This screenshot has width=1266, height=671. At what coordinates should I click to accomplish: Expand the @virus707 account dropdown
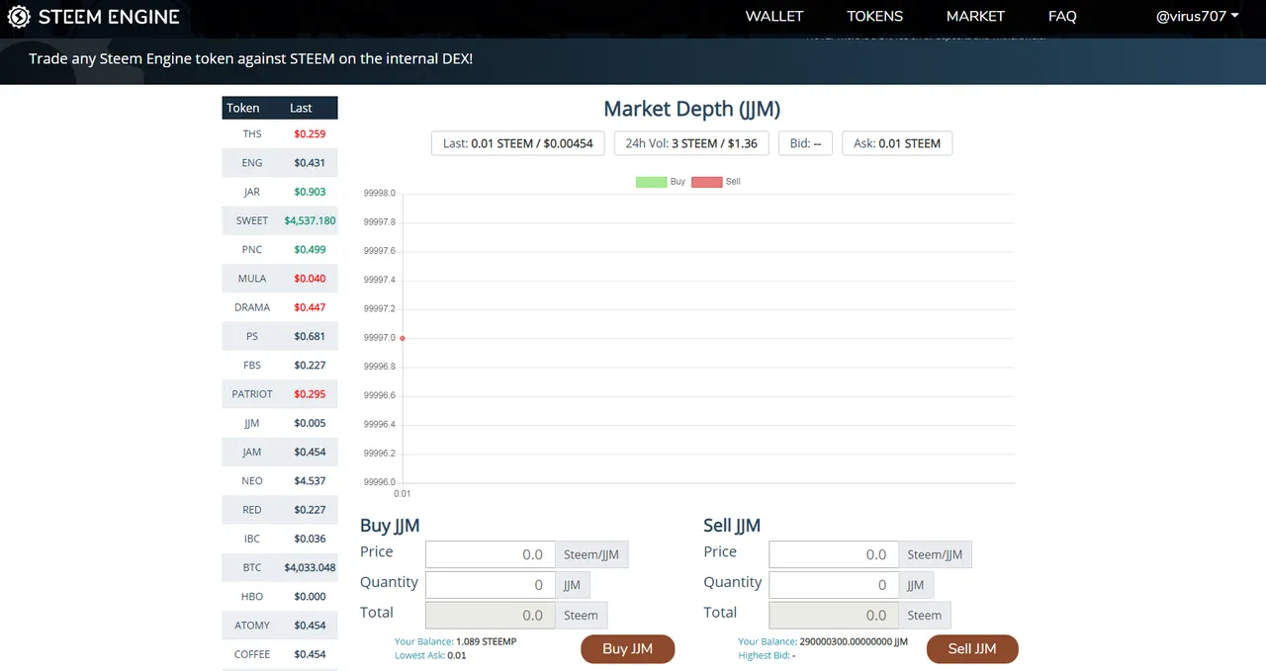click(x=1198, y=17)
